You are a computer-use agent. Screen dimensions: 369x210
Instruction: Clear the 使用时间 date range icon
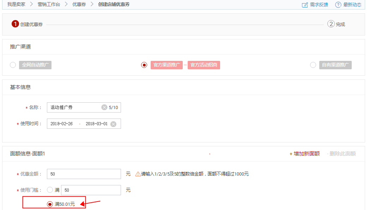point(113,124)
